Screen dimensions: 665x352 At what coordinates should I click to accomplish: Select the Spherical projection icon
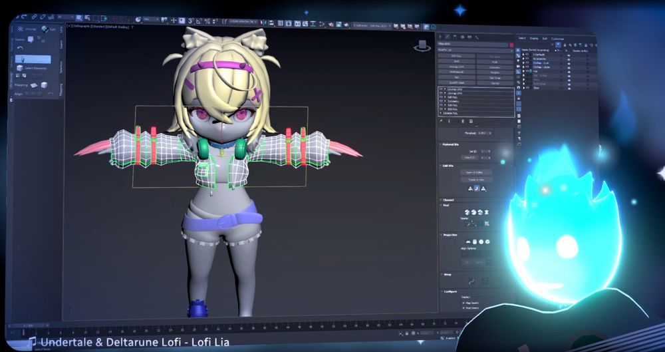point(481,242)
